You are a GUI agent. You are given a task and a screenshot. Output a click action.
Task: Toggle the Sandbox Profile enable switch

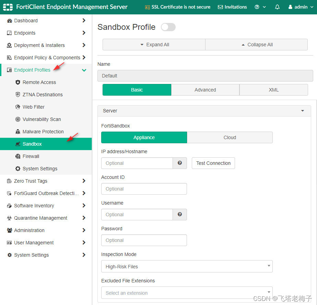tap(168, 27)
